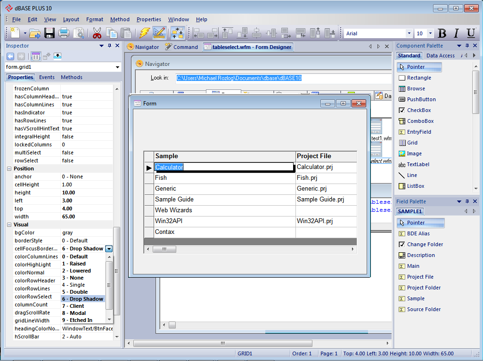The image size is (483, 361).
Task: Open the File menu
Action: 16,19
